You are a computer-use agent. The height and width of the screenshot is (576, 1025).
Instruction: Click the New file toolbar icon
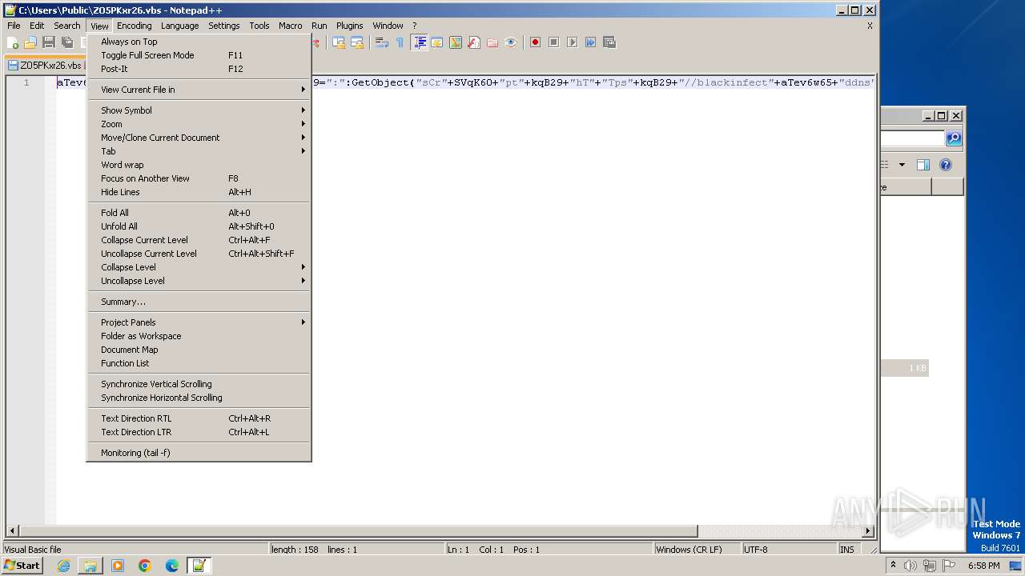13,42
